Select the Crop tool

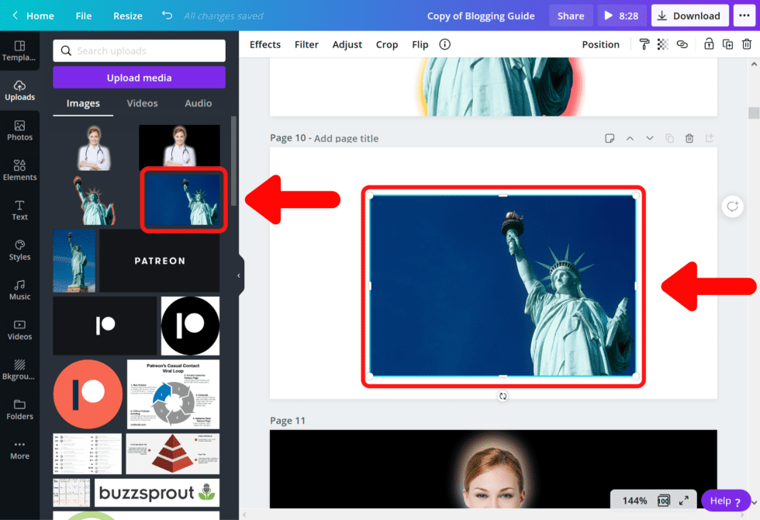387,45
